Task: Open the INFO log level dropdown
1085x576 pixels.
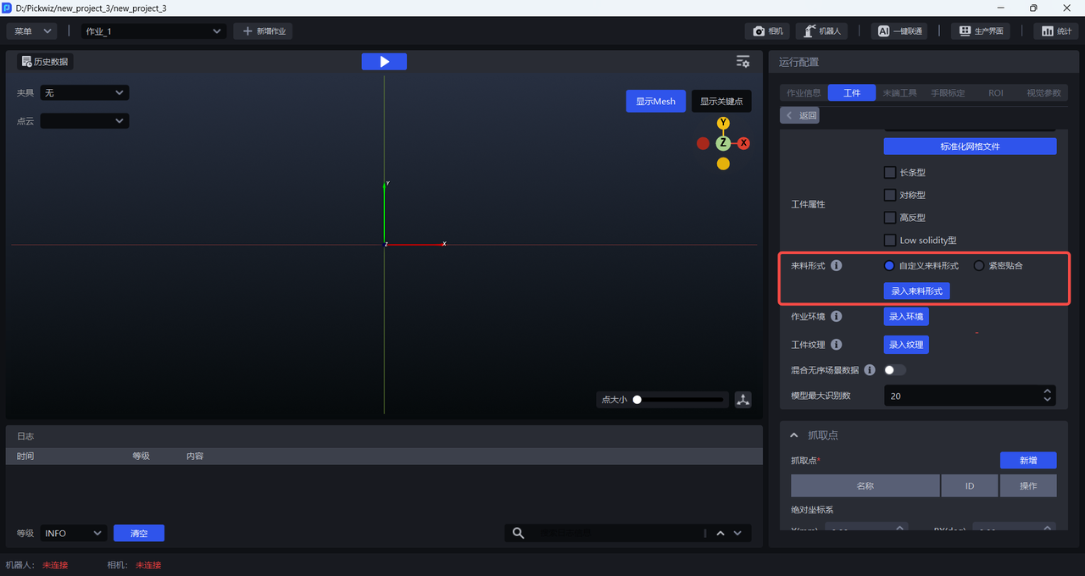Action: tap(73, 534)
